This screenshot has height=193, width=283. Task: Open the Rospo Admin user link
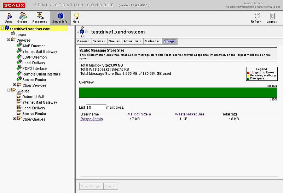tap(91, 119)
